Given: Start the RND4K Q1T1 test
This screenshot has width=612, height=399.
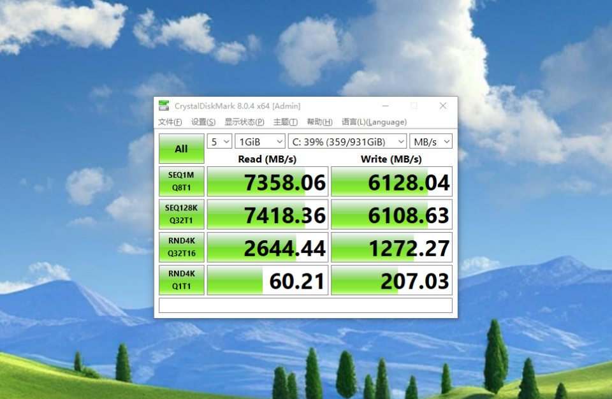Looking at the screenshot, I should [x=182, y=280].
